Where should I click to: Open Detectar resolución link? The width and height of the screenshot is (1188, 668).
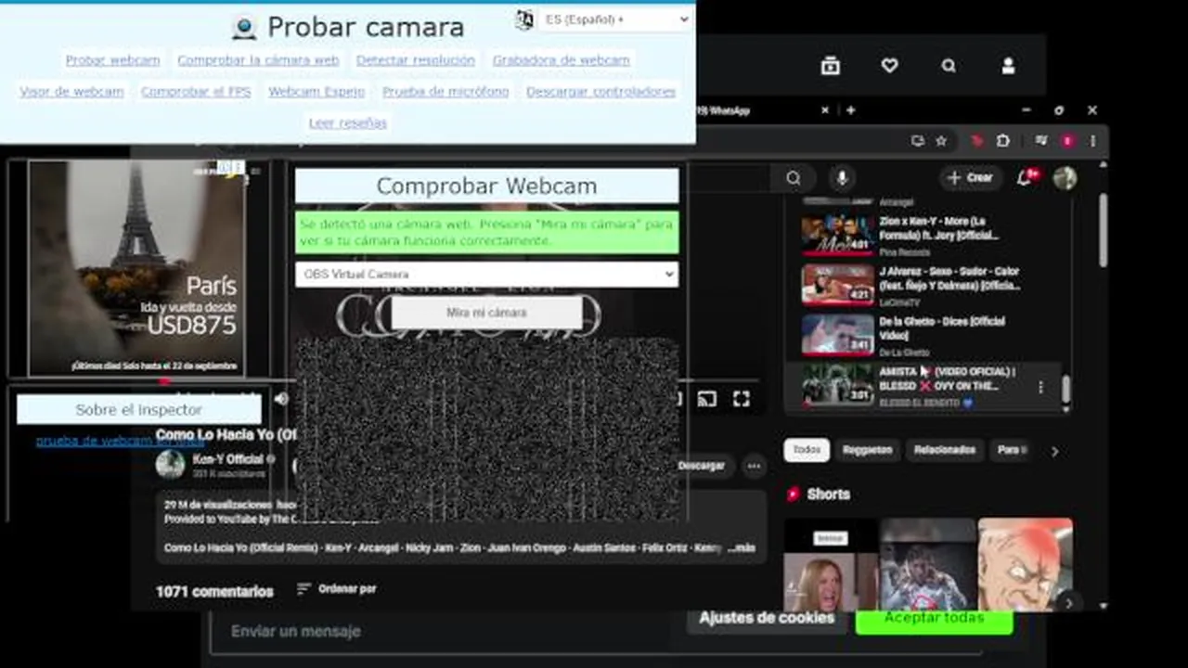(415, 60)
